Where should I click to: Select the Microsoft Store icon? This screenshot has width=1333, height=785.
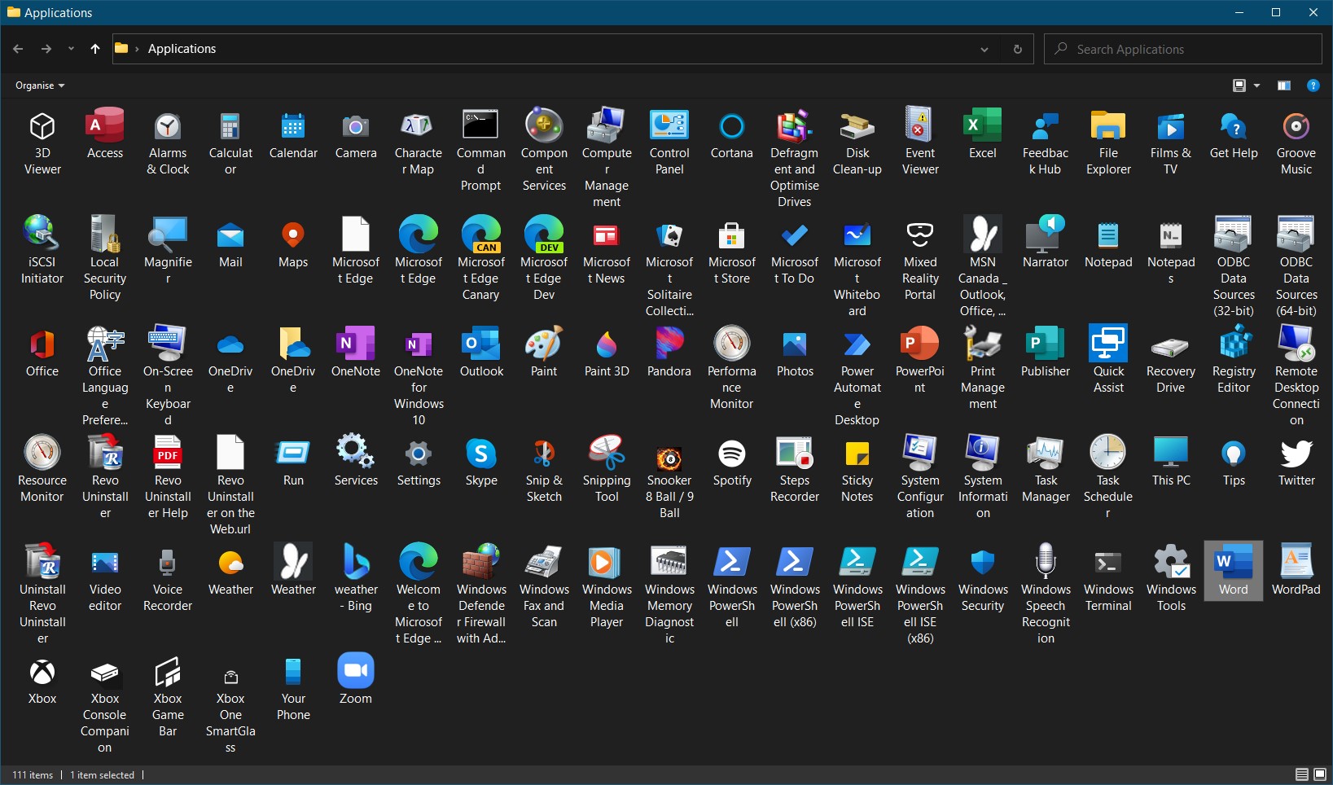click(732, 235)
